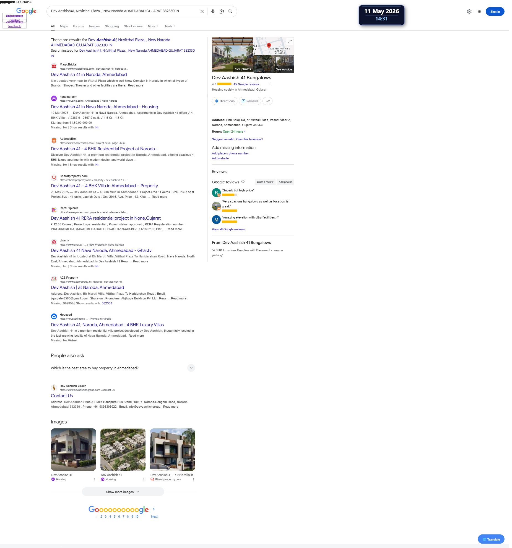Expand the More search filters menu
This screenshot has width=512, height=548.
[x=153, y=27]
